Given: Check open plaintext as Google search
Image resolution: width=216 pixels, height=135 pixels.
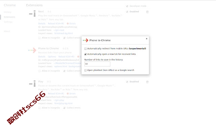Looking at the screenshot, I should coord(85,70).
